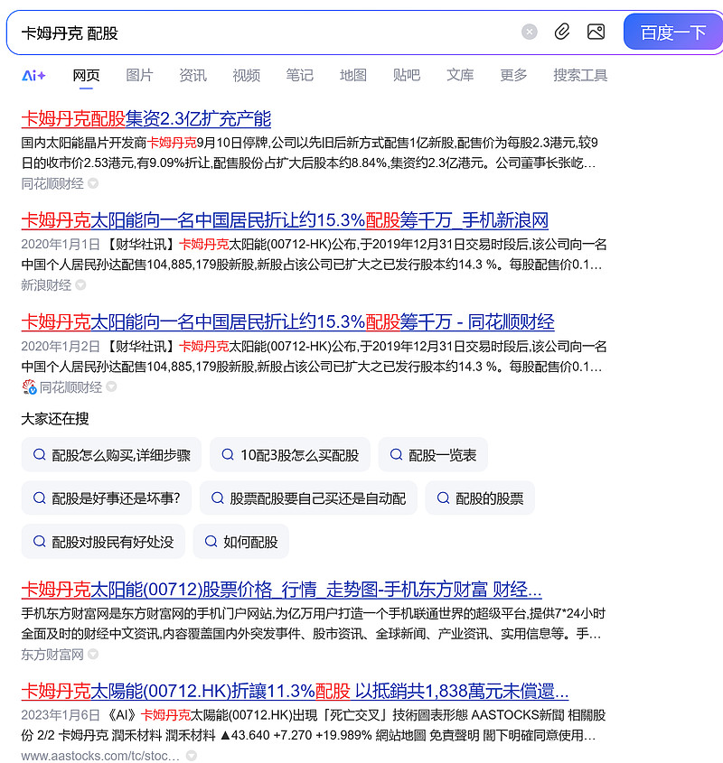The height and width of the screenshot is (763, 723).
Task: Open the Ai+ icon tab
Action: coord(33,76)
